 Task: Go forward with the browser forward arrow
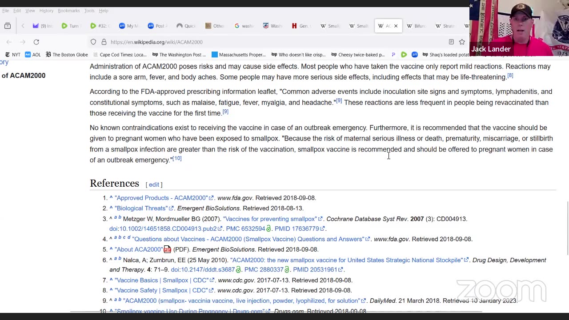23,42
